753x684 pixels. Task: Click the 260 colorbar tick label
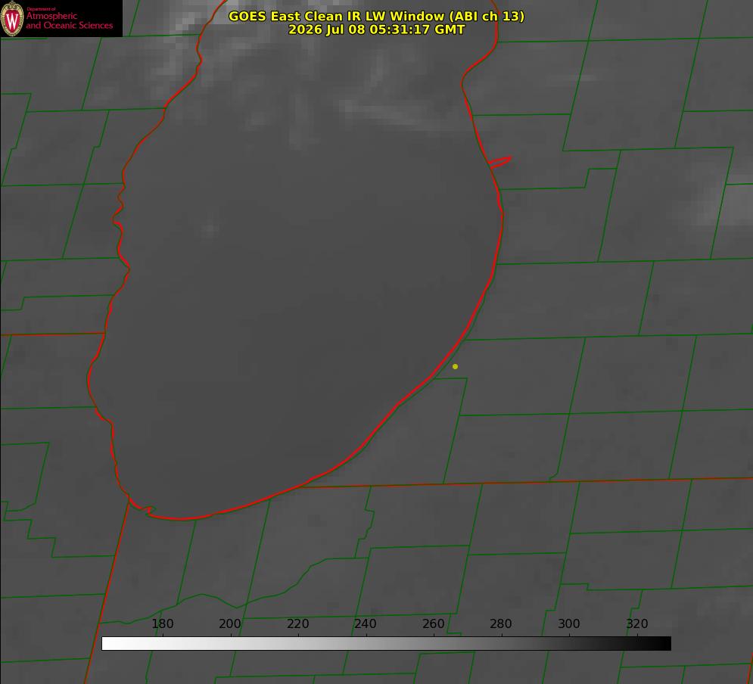point(433,623)
